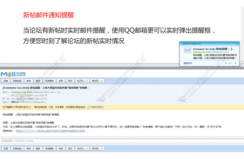Click the quick reply input field
Image resolution: width=244 pixels, height=159 pixels.
point(121,140)
